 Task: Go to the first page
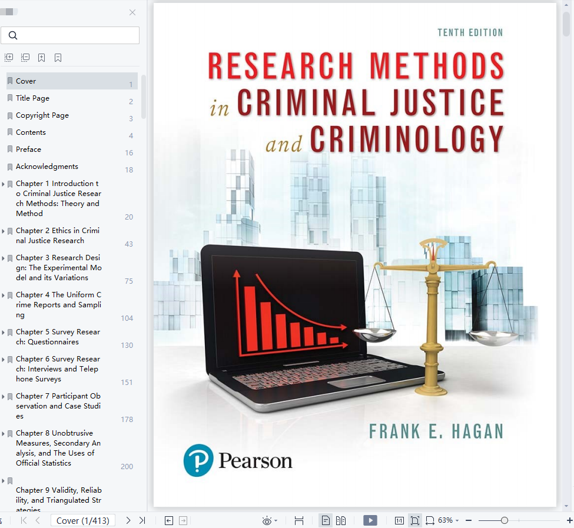coord(24,520)
